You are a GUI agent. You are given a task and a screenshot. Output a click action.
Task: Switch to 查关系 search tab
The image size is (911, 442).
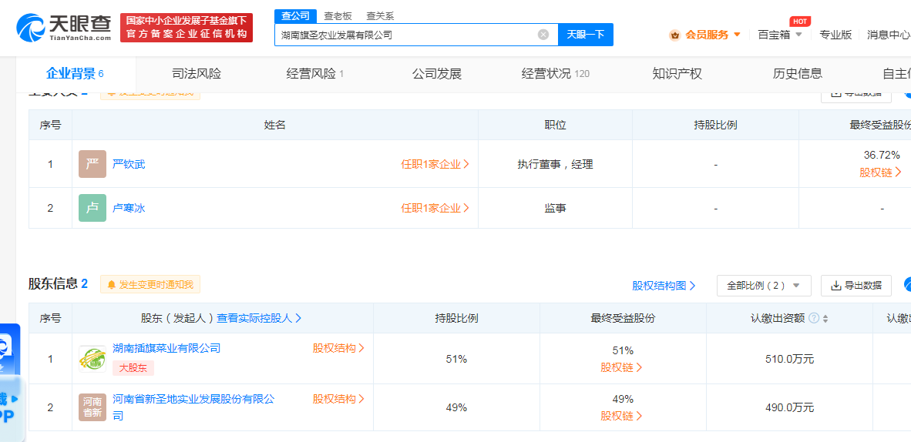tap(380, 16)
